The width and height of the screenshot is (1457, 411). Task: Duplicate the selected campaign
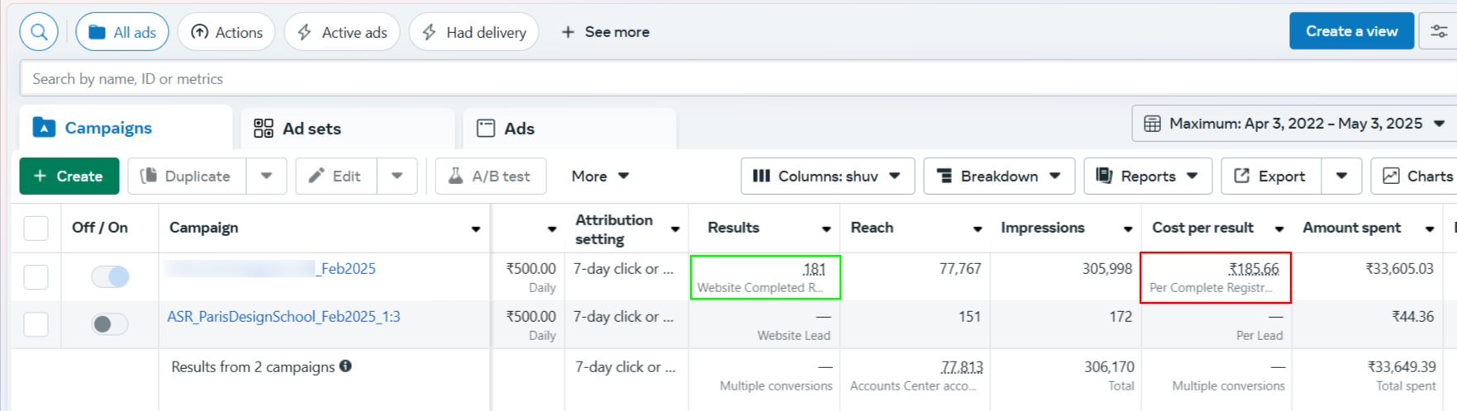point(186,176)
